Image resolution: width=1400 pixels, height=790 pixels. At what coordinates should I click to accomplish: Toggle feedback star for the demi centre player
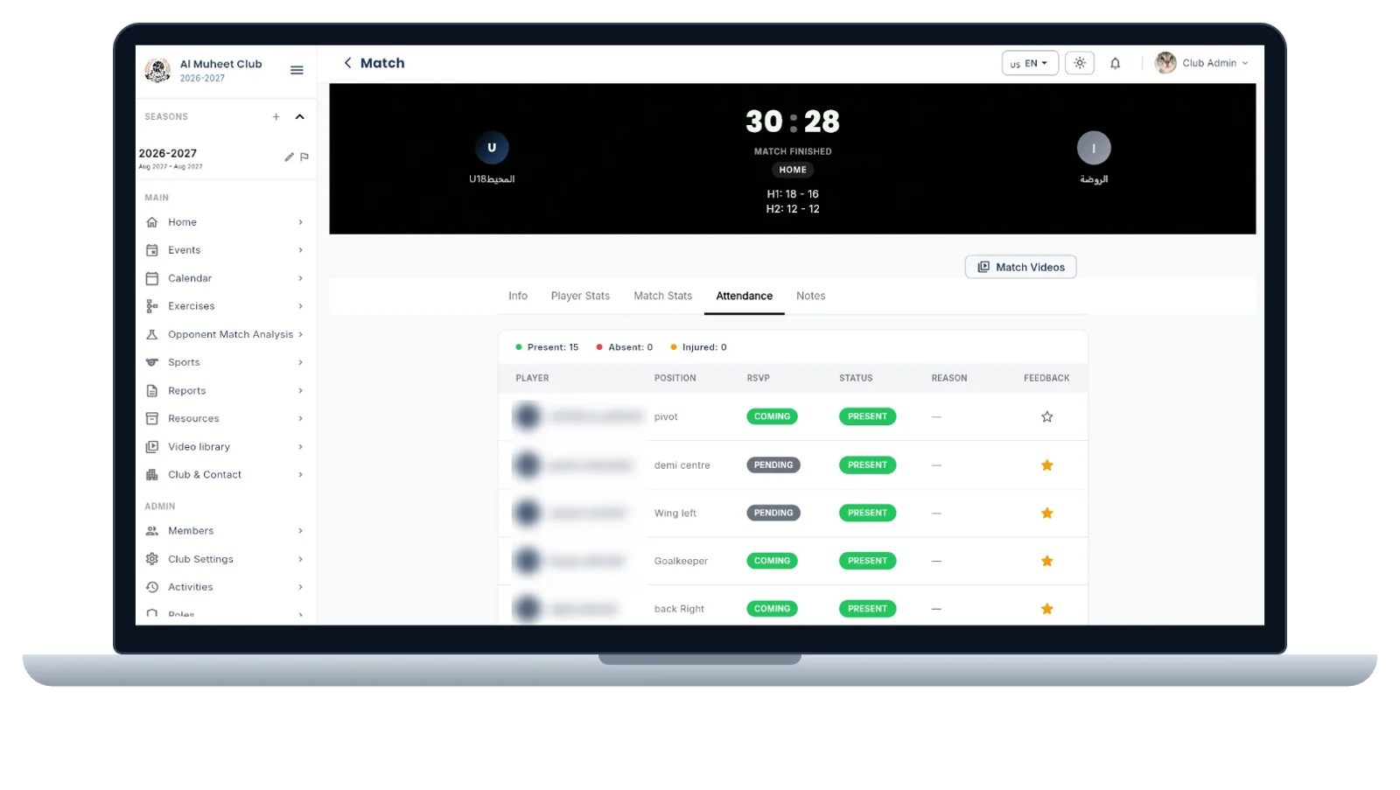(x=1046, y=465)
